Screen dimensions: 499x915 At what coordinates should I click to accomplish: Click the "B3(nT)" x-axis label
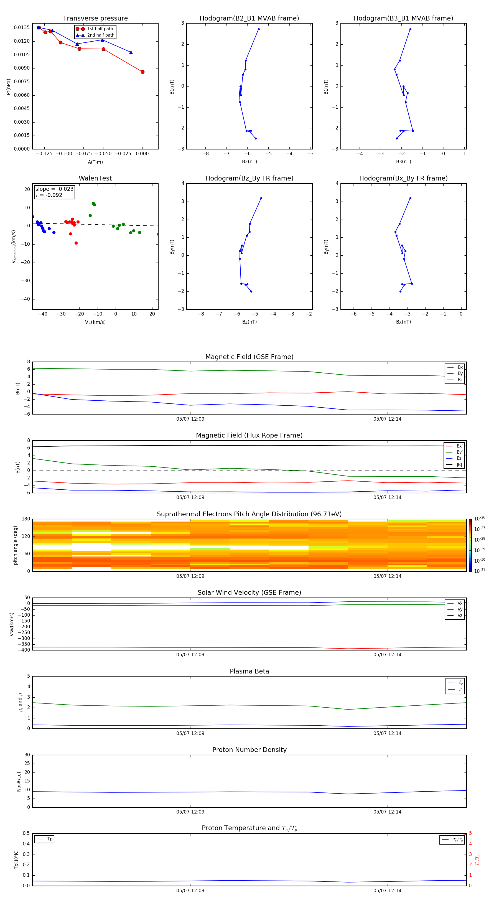[x=403, y=162]
